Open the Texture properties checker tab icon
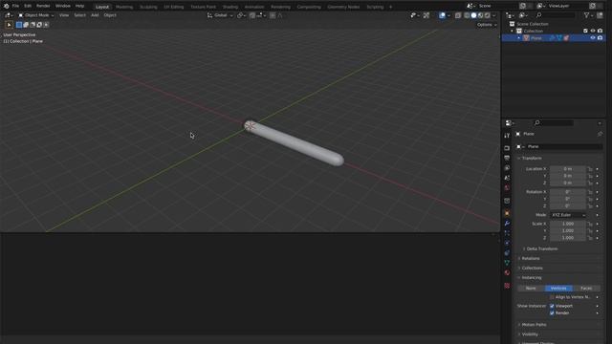This screenshot has width=612, height=344. (x=507, y=286)
